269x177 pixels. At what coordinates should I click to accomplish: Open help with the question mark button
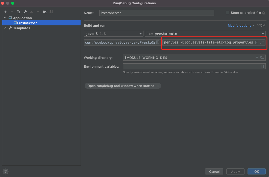pyautogui.click(x=6, y=171)
